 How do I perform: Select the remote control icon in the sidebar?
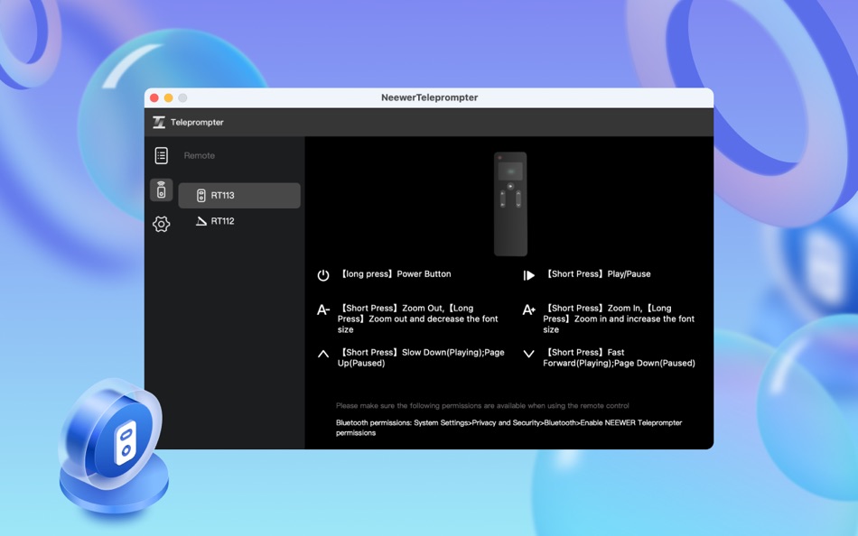tap(162, 189)
